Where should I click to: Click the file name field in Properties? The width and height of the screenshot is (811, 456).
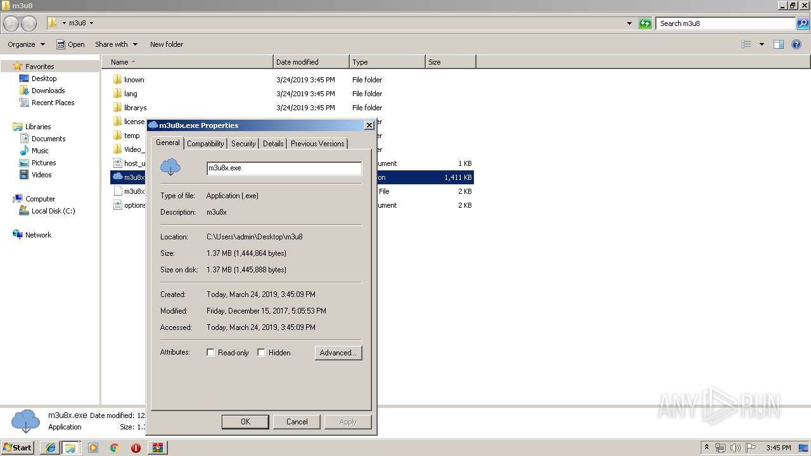(284, 168)
